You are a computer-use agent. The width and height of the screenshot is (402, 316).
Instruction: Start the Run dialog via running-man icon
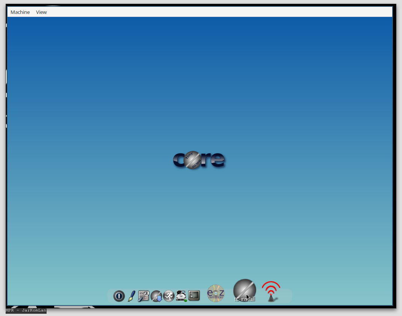[x=168, y=295]
